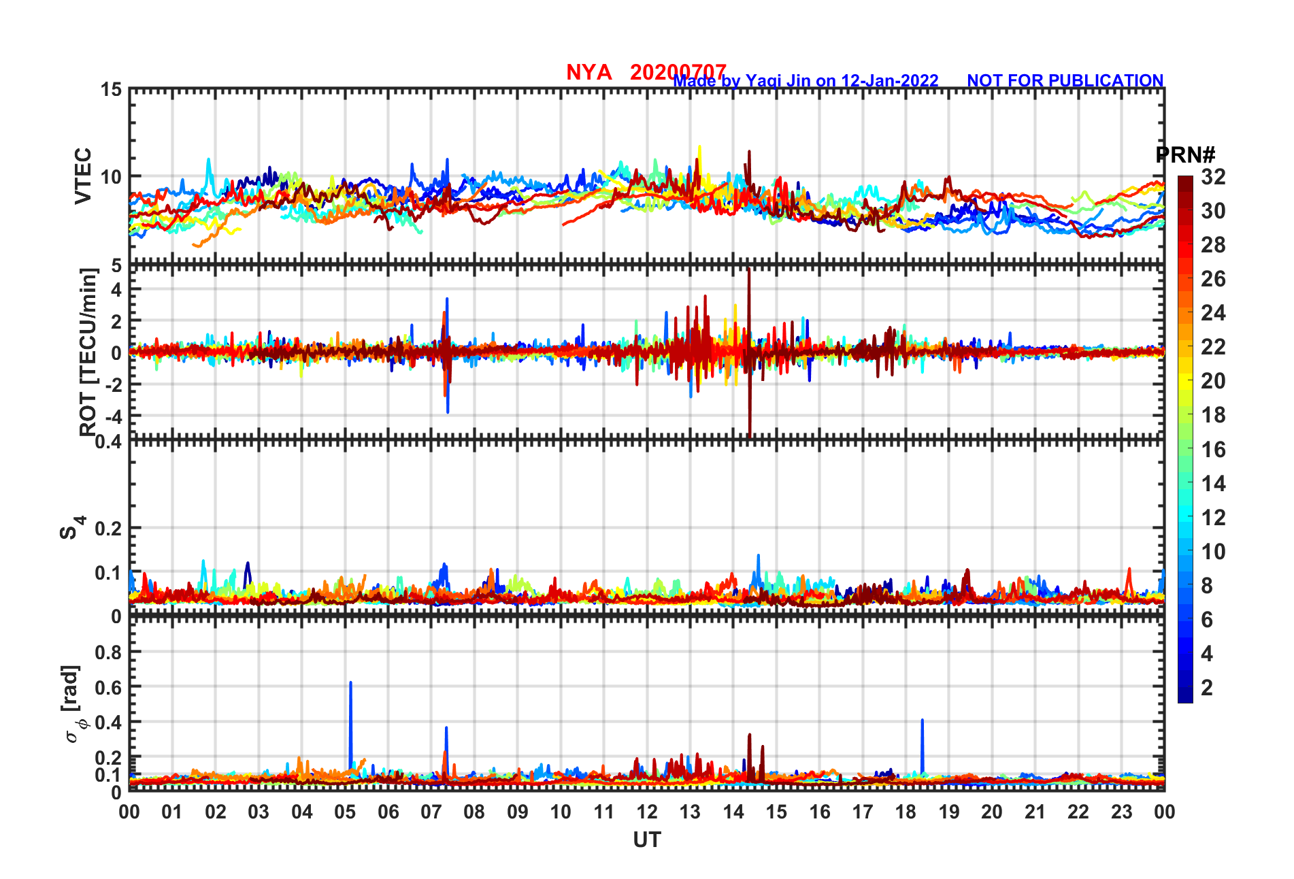Image resolution: width=1294 pixels, height=879 pixels.
Task: Click x-axis tick label 18
Action: 906,812
